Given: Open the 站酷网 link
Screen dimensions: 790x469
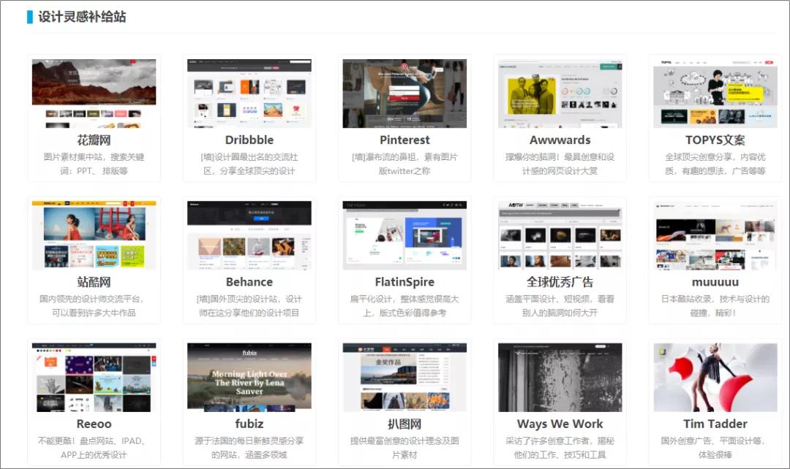Looking at the screenshot, I should pos(94,282).
